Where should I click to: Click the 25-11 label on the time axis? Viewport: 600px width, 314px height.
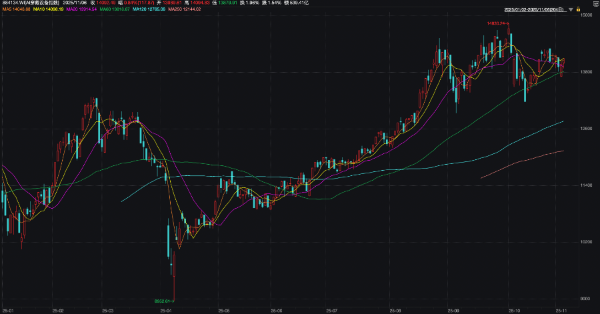pos(559,311)
